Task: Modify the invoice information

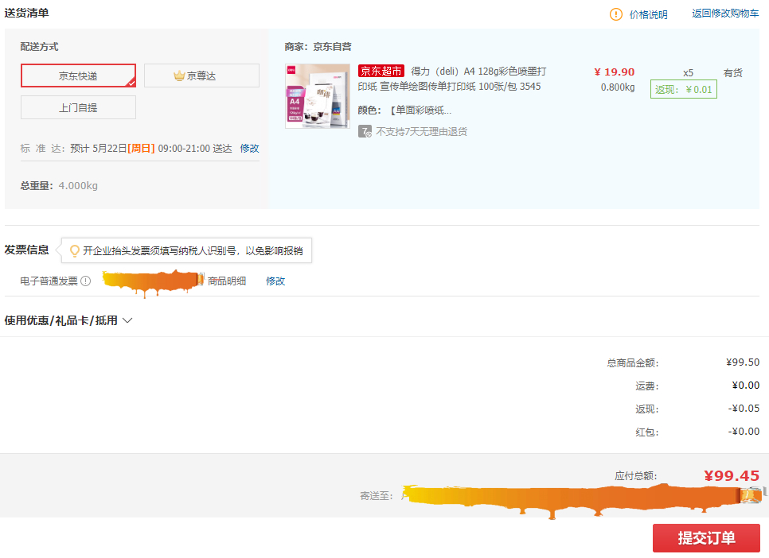Action: tap(275, 281)
